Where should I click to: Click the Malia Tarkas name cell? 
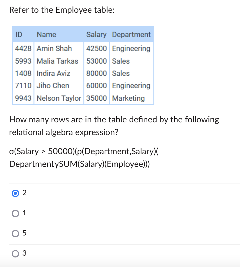click(57, 61)
